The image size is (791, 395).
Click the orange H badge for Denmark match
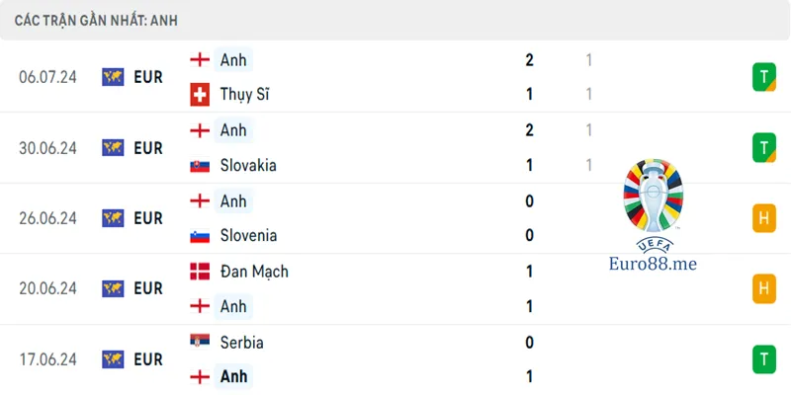coord(763,288)
